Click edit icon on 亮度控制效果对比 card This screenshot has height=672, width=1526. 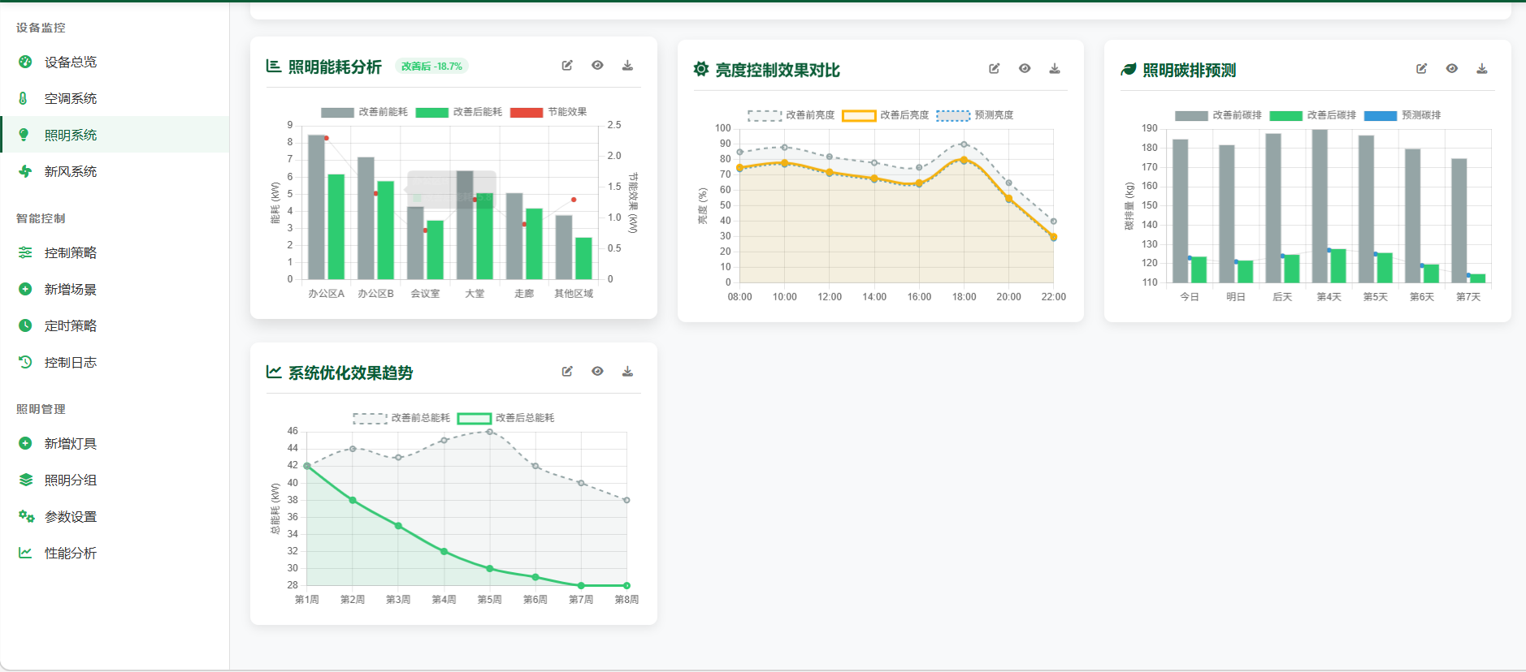tap(994, 69)
